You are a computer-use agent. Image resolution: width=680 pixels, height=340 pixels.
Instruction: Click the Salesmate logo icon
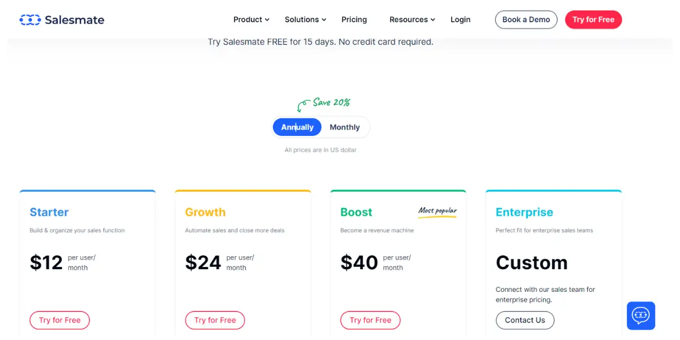30,20
